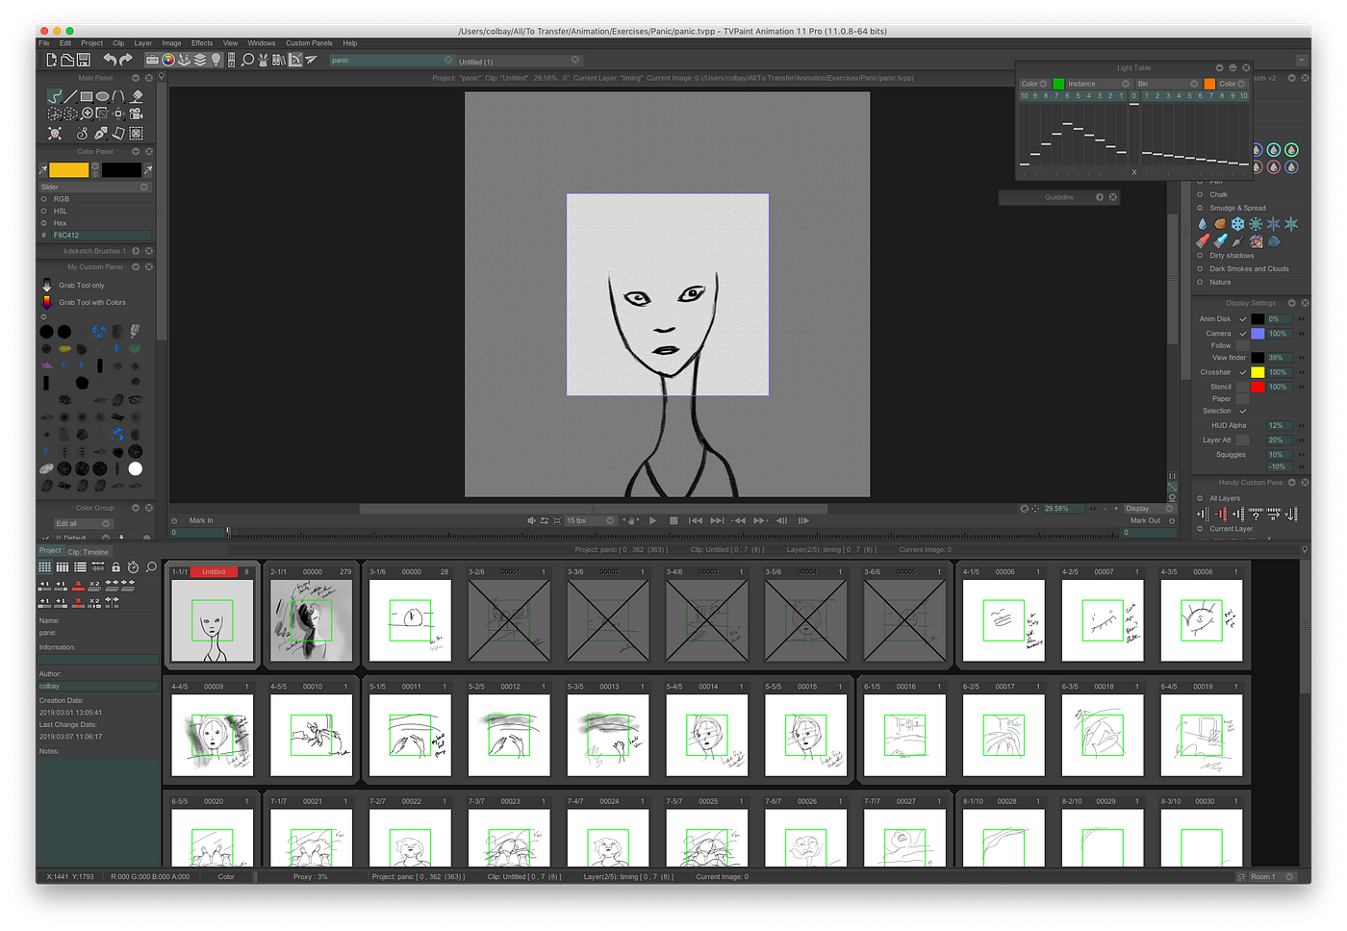Click the red Stencil color swatch
Viewport: 1347px width, 931px height.
point(1258,387)
